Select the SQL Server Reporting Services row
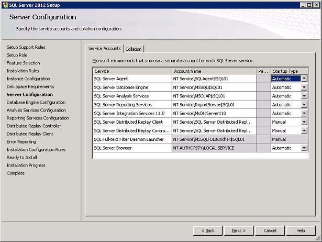322x242 pixels. tap(132, 105)
